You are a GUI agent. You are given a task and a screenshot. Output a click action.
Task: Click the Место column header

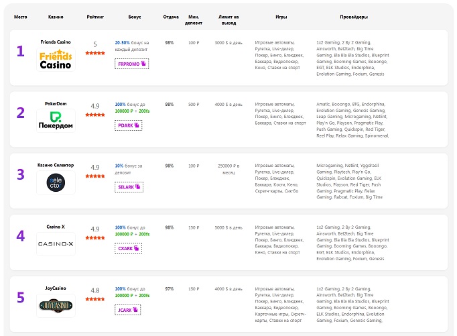(x=20, y=17)
